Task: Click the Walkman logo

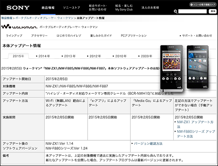Action: pos(19,27)
